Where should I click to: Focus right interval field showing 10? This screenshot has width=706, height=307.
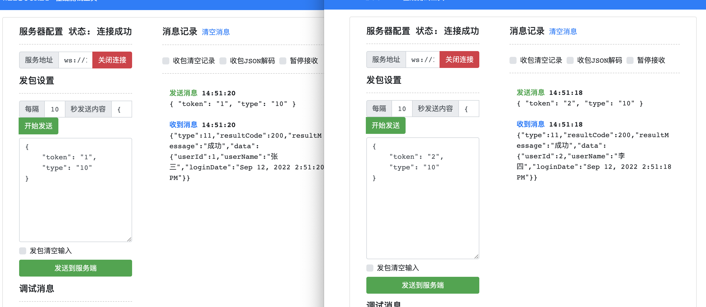click(x=402, y=109)
